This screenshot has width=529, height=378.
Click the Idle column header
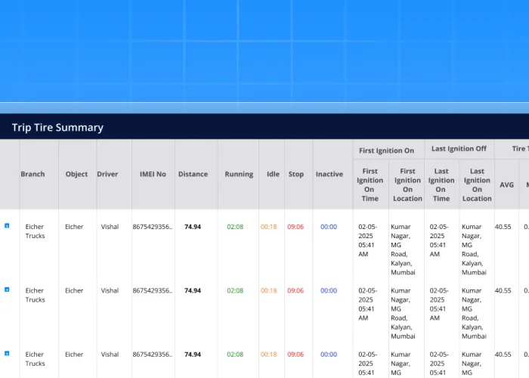pos(273,174)
